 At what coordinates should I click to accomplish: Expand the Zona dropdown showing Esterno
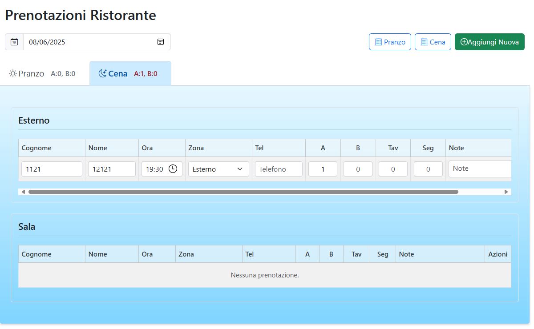(218, 169)
